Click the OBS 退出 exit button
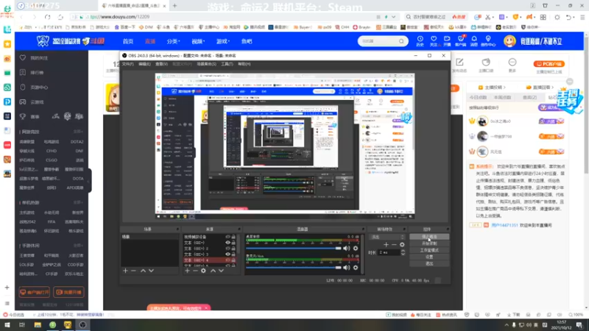589x331 pixels. click(429, 264)
